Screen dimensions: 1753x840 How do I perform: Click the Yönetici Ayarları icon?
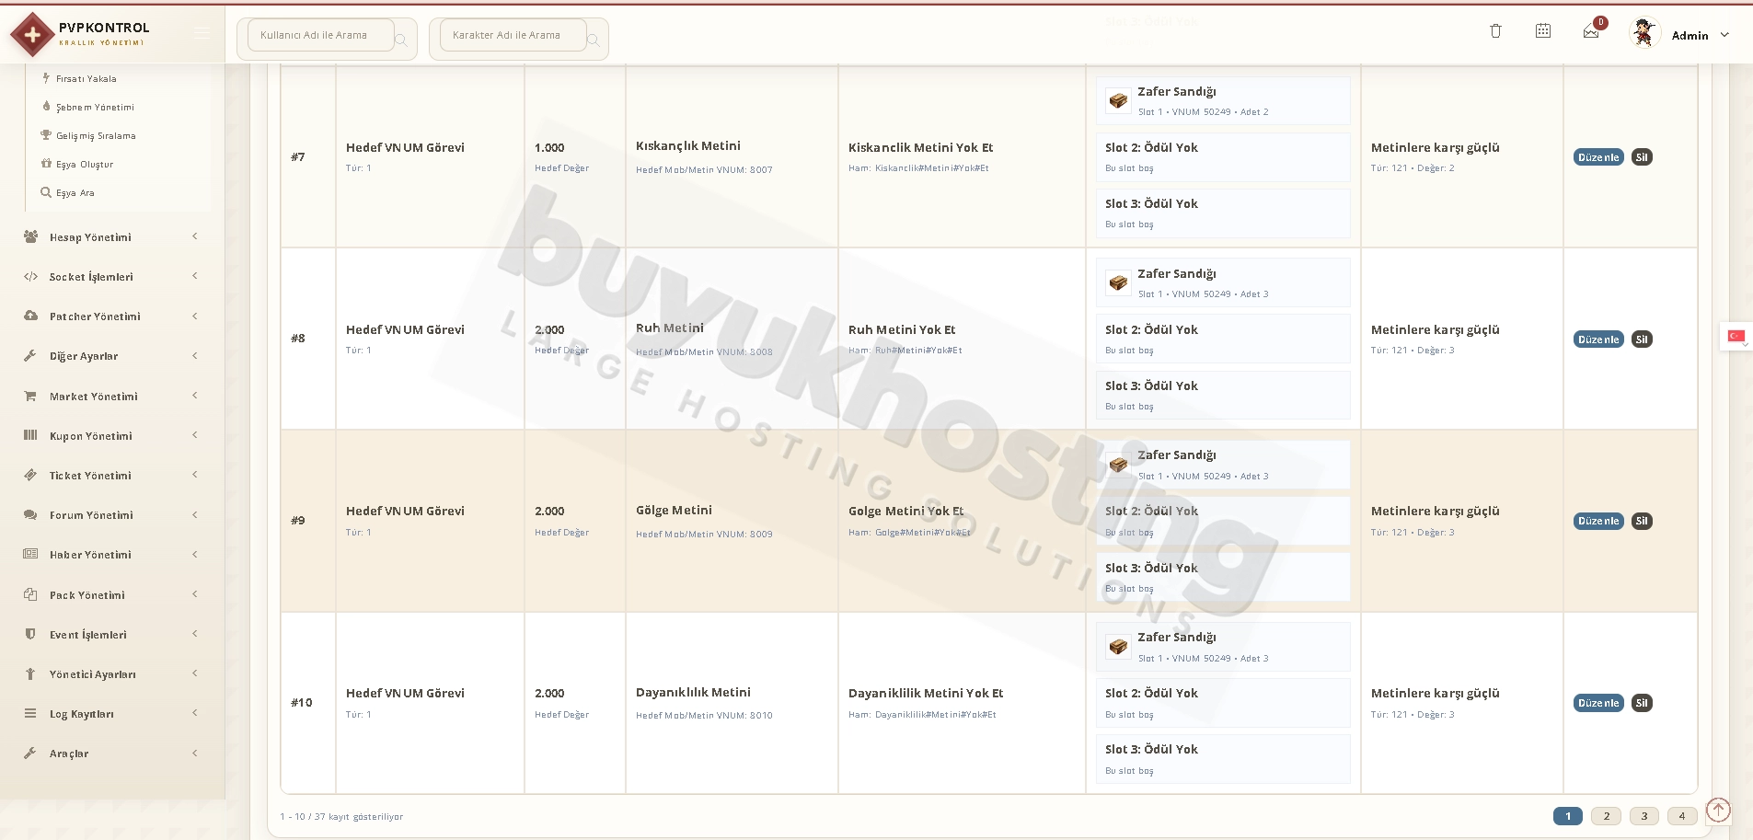point(30,673)
